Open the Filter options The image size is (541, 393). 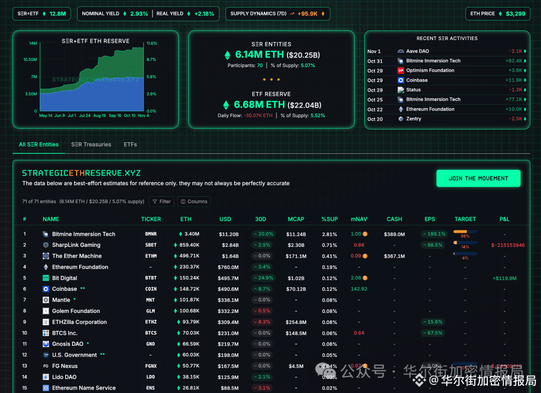[162, 202]
